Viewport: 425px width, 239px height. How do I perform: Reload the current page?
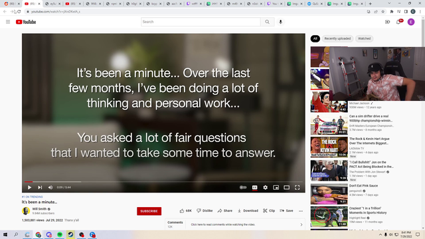click(x=19, y=12)
